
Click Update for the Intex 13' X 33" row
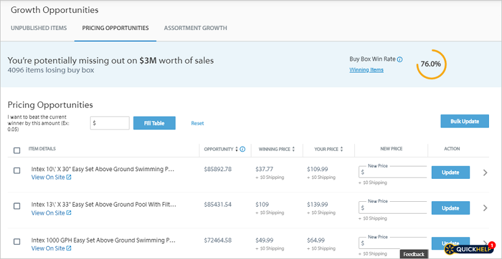[x=451, y=208]
